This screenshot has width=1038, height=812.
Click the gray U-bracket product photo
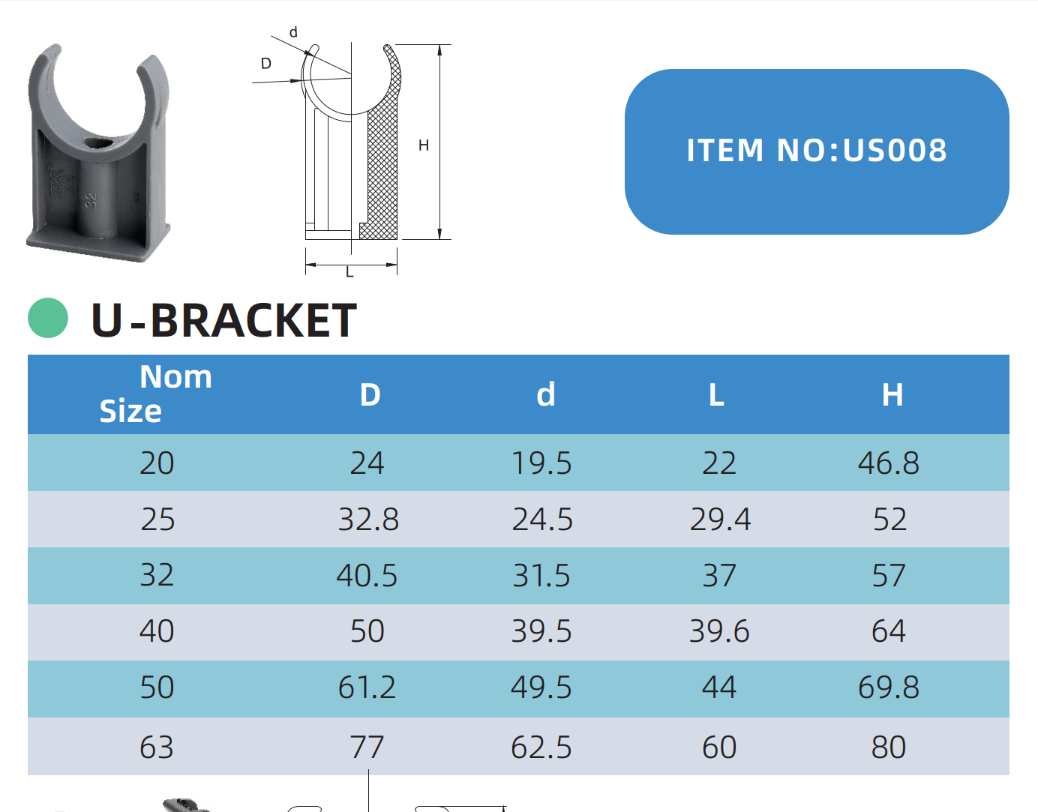[x=98, y=154]
